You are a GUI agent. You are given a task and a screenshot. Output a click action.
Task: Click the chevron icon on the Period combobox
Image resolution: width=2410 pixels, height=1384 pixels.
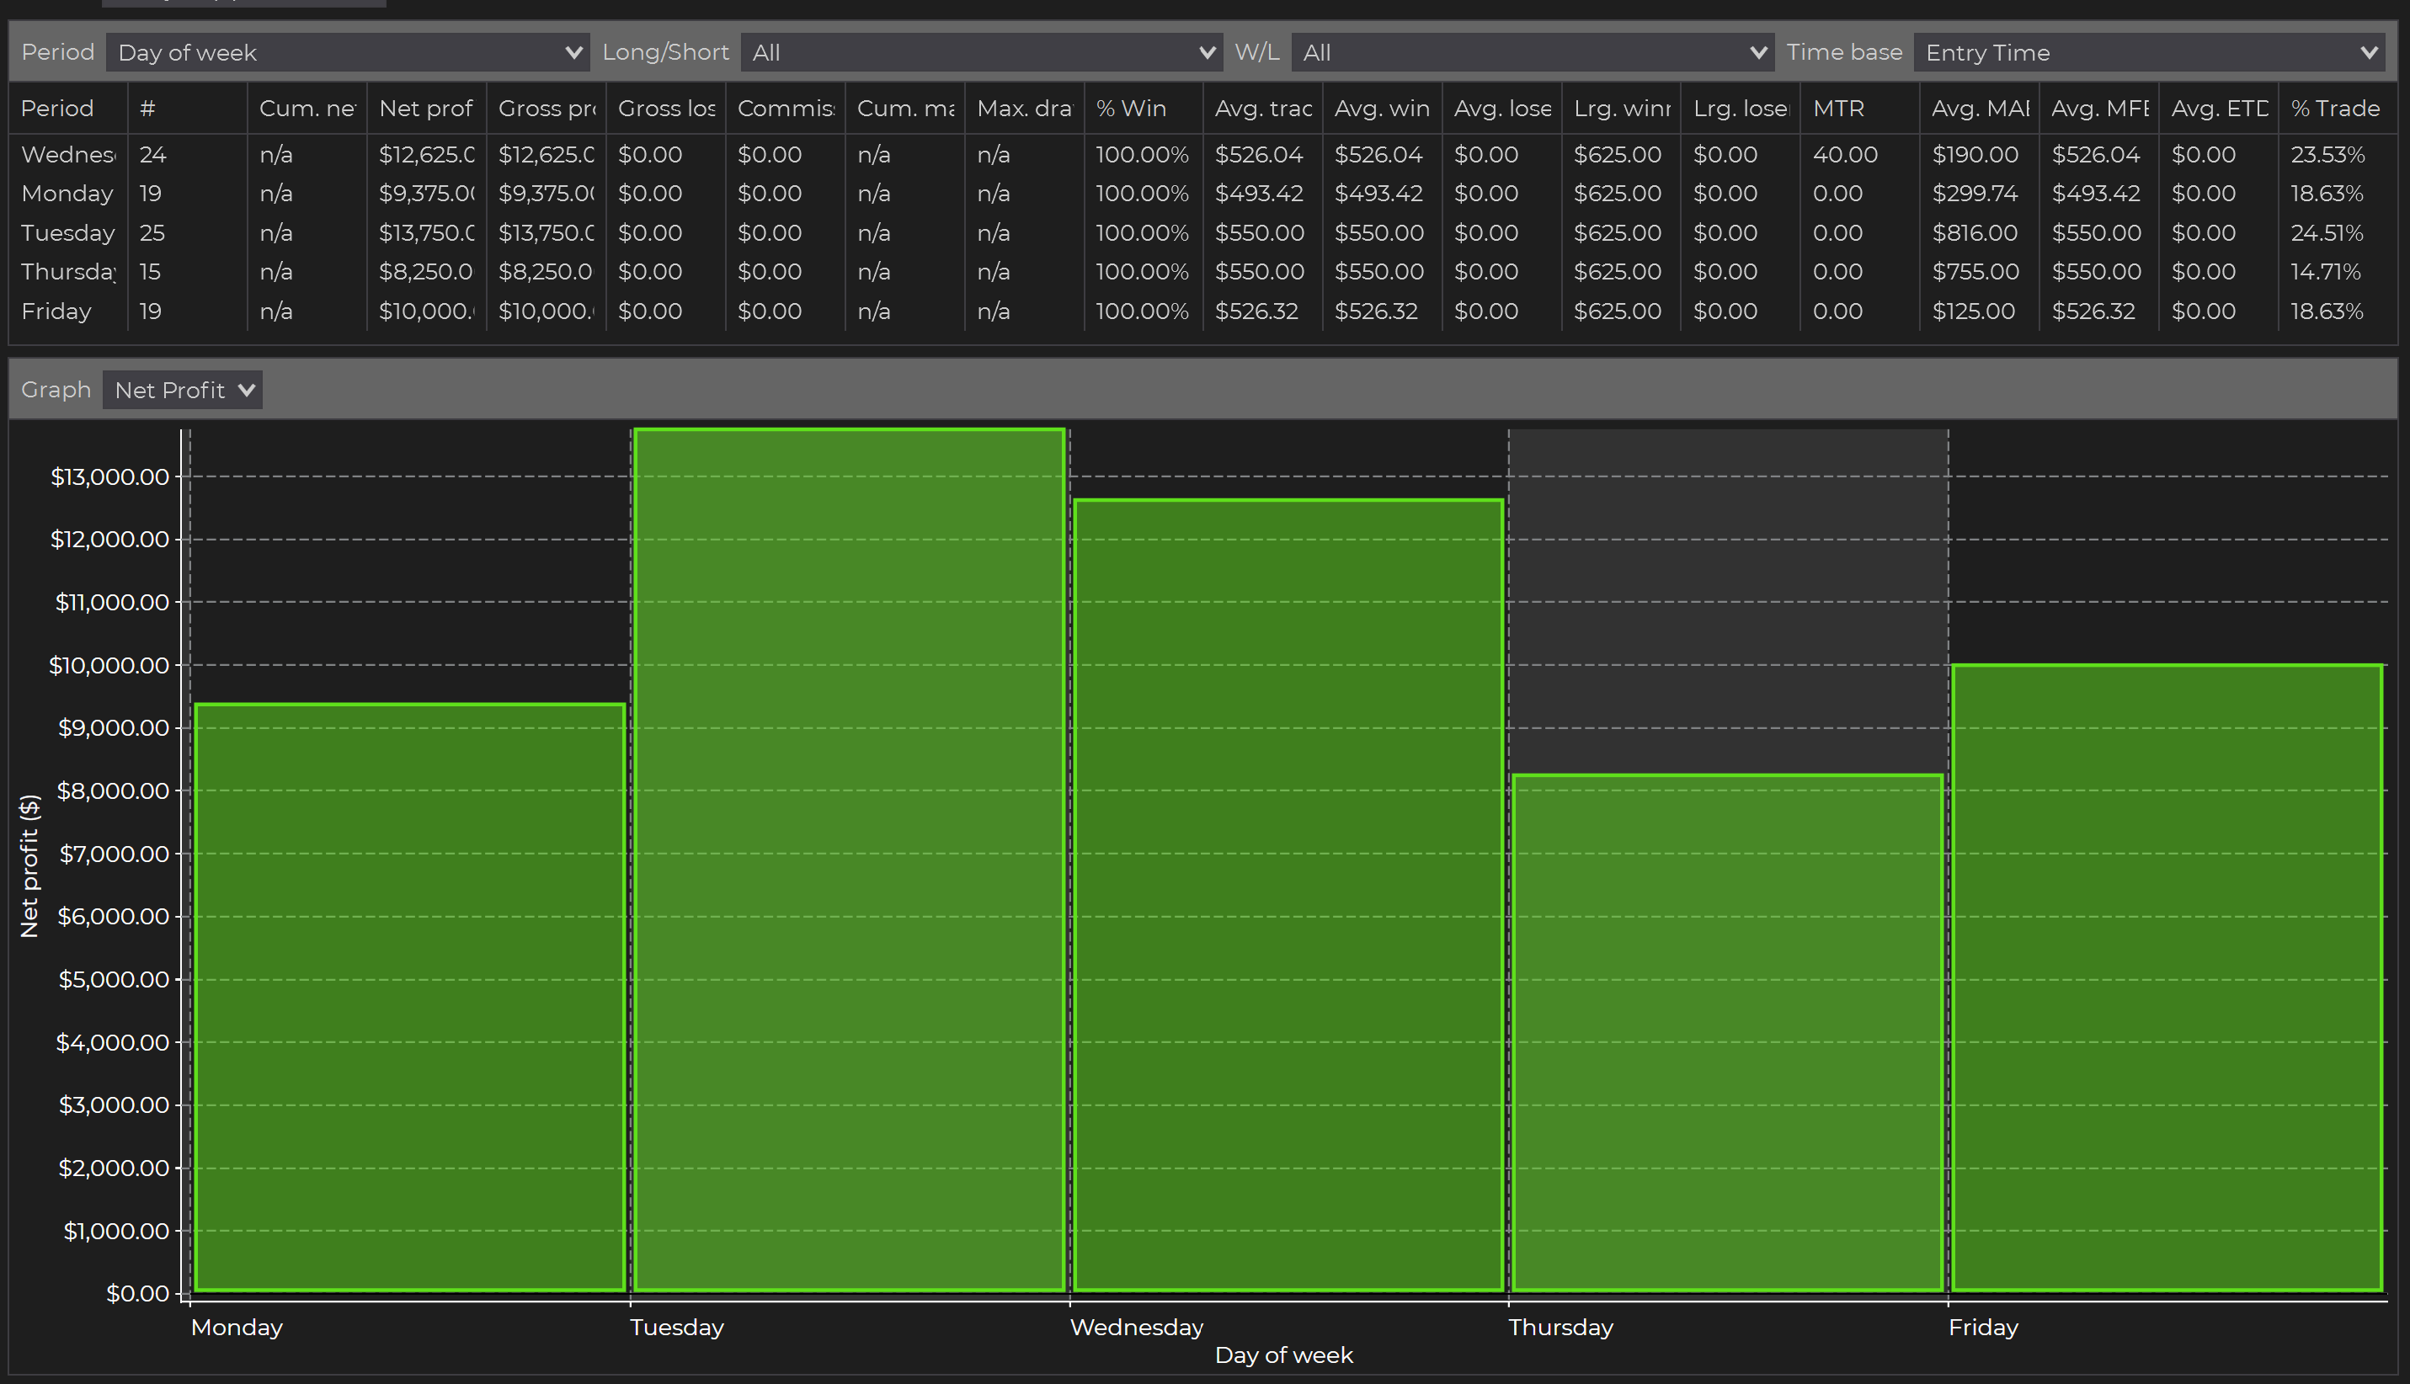[x=573, y=52]
